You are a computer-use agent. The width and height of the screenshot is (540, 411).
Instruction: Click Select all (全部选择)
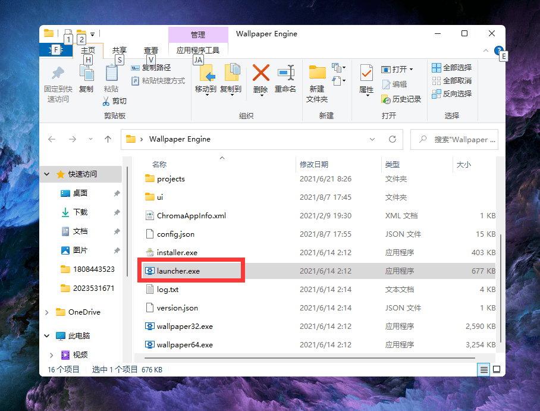(x=452, y=68)
